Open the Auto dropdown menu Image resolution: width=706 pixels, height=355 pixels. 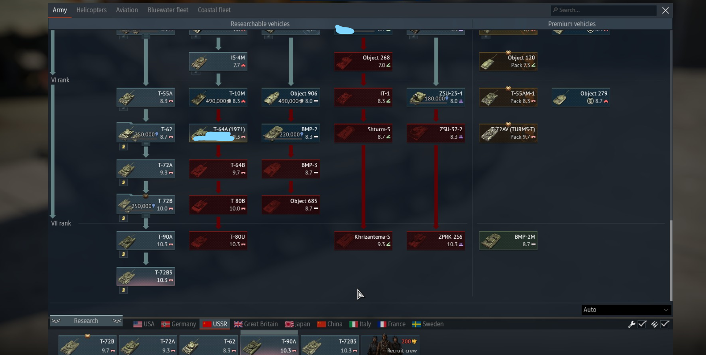[x=626, y=310]
